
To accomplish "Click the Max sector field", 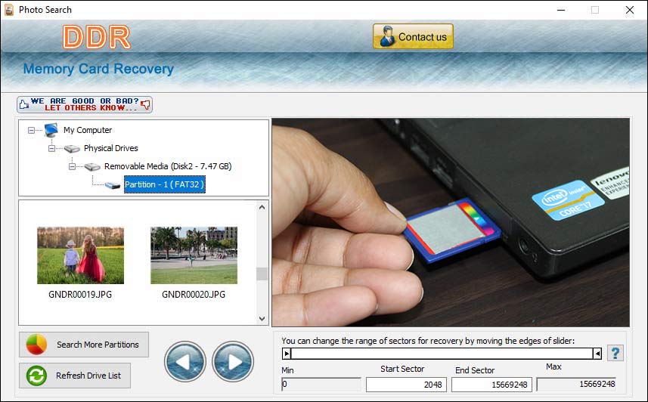I will (576, 384).
